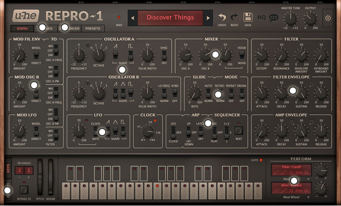
Task: Open the Mod Wheel dropdown below AEnv: Release
Action: 296,197
